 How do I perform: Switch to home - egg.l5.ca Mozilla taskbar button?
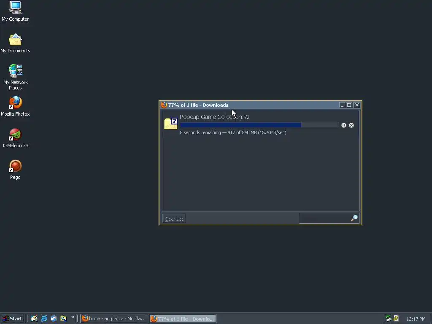(114, 319)
